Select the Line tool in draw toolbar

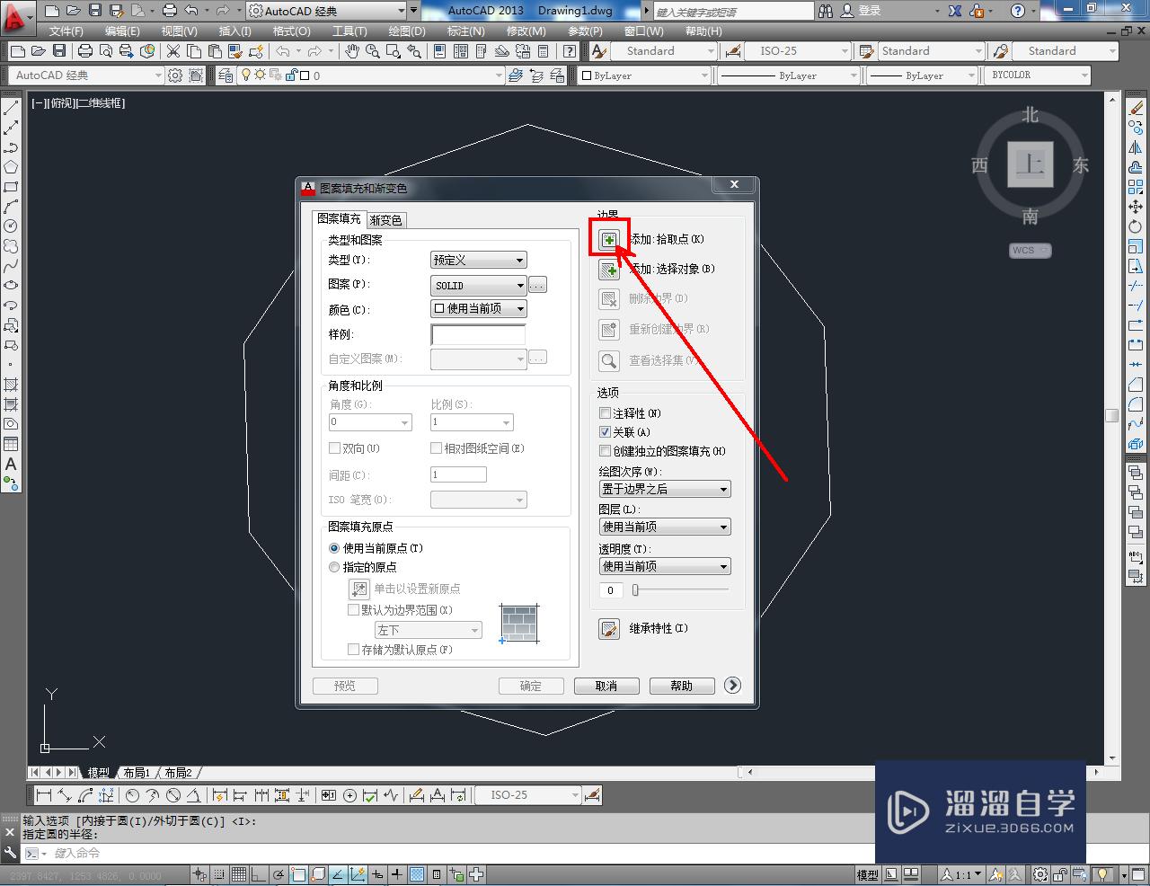11,109
